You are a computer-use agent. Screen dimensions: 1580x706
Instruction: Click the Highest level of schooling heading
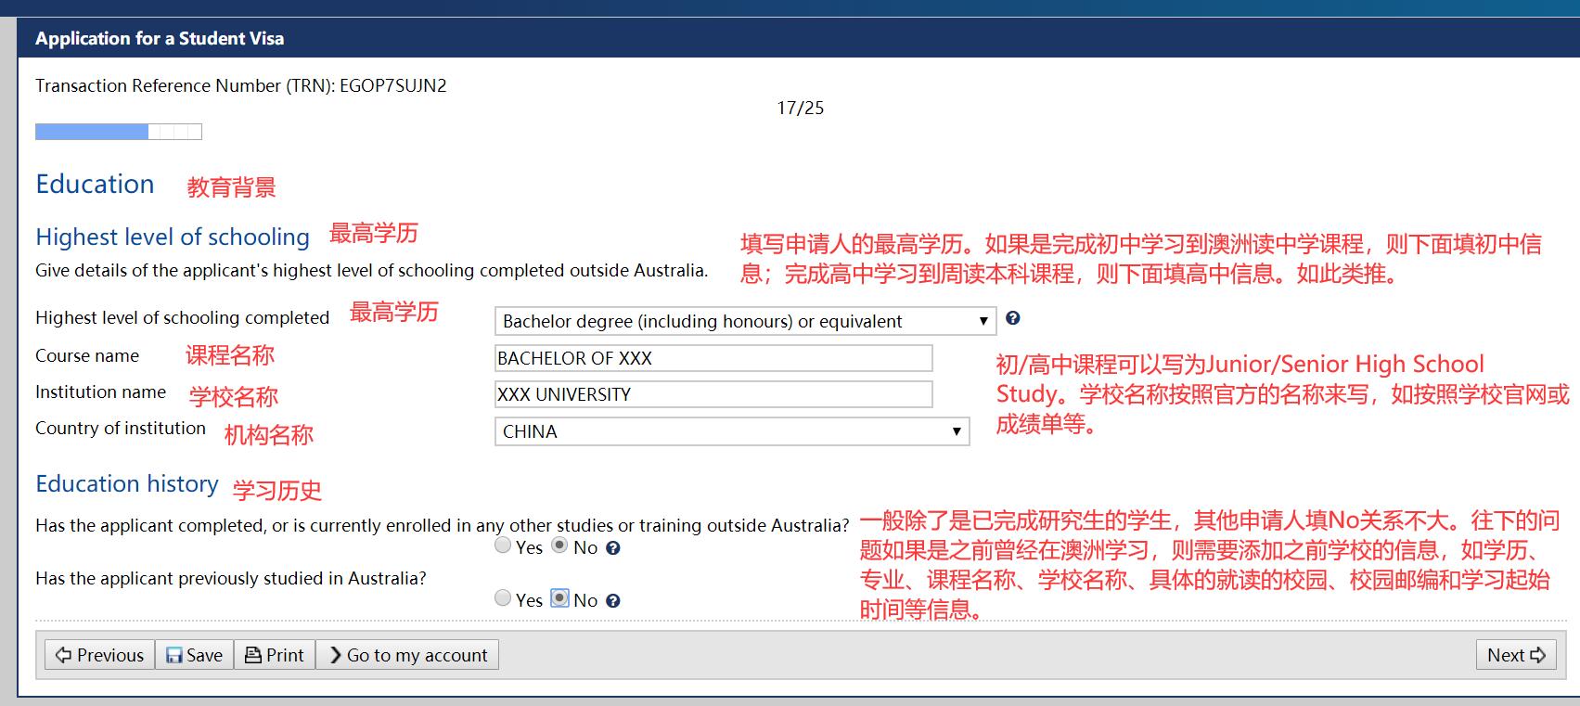[x=173, y=237]
